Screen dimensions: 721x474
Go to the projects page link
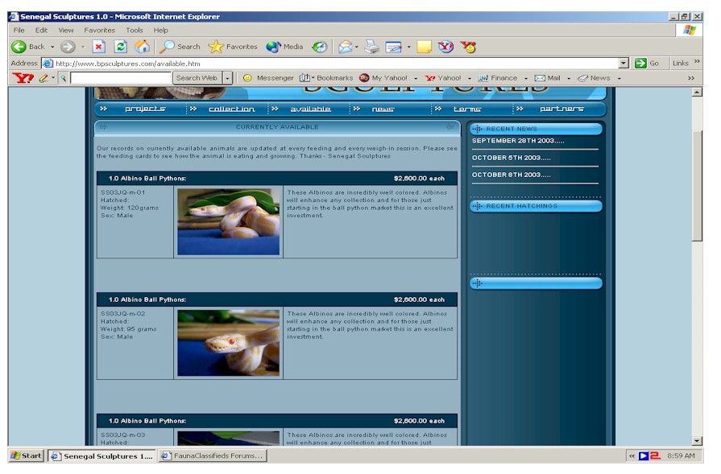(145, 109)
